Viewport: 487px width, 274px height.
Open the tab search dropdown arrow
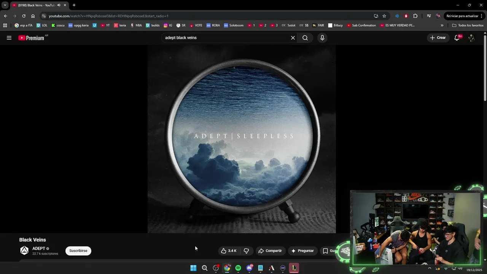coord(5,5)
